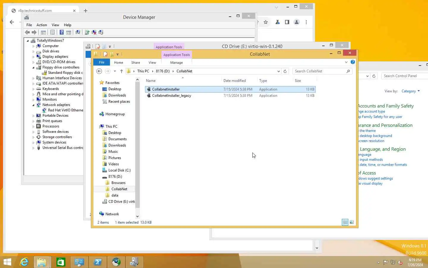The width and height of the screenshot is (428, 268).
Task: Click Forward arrow in Device Manager toolbar
Action: pos(34,32)
